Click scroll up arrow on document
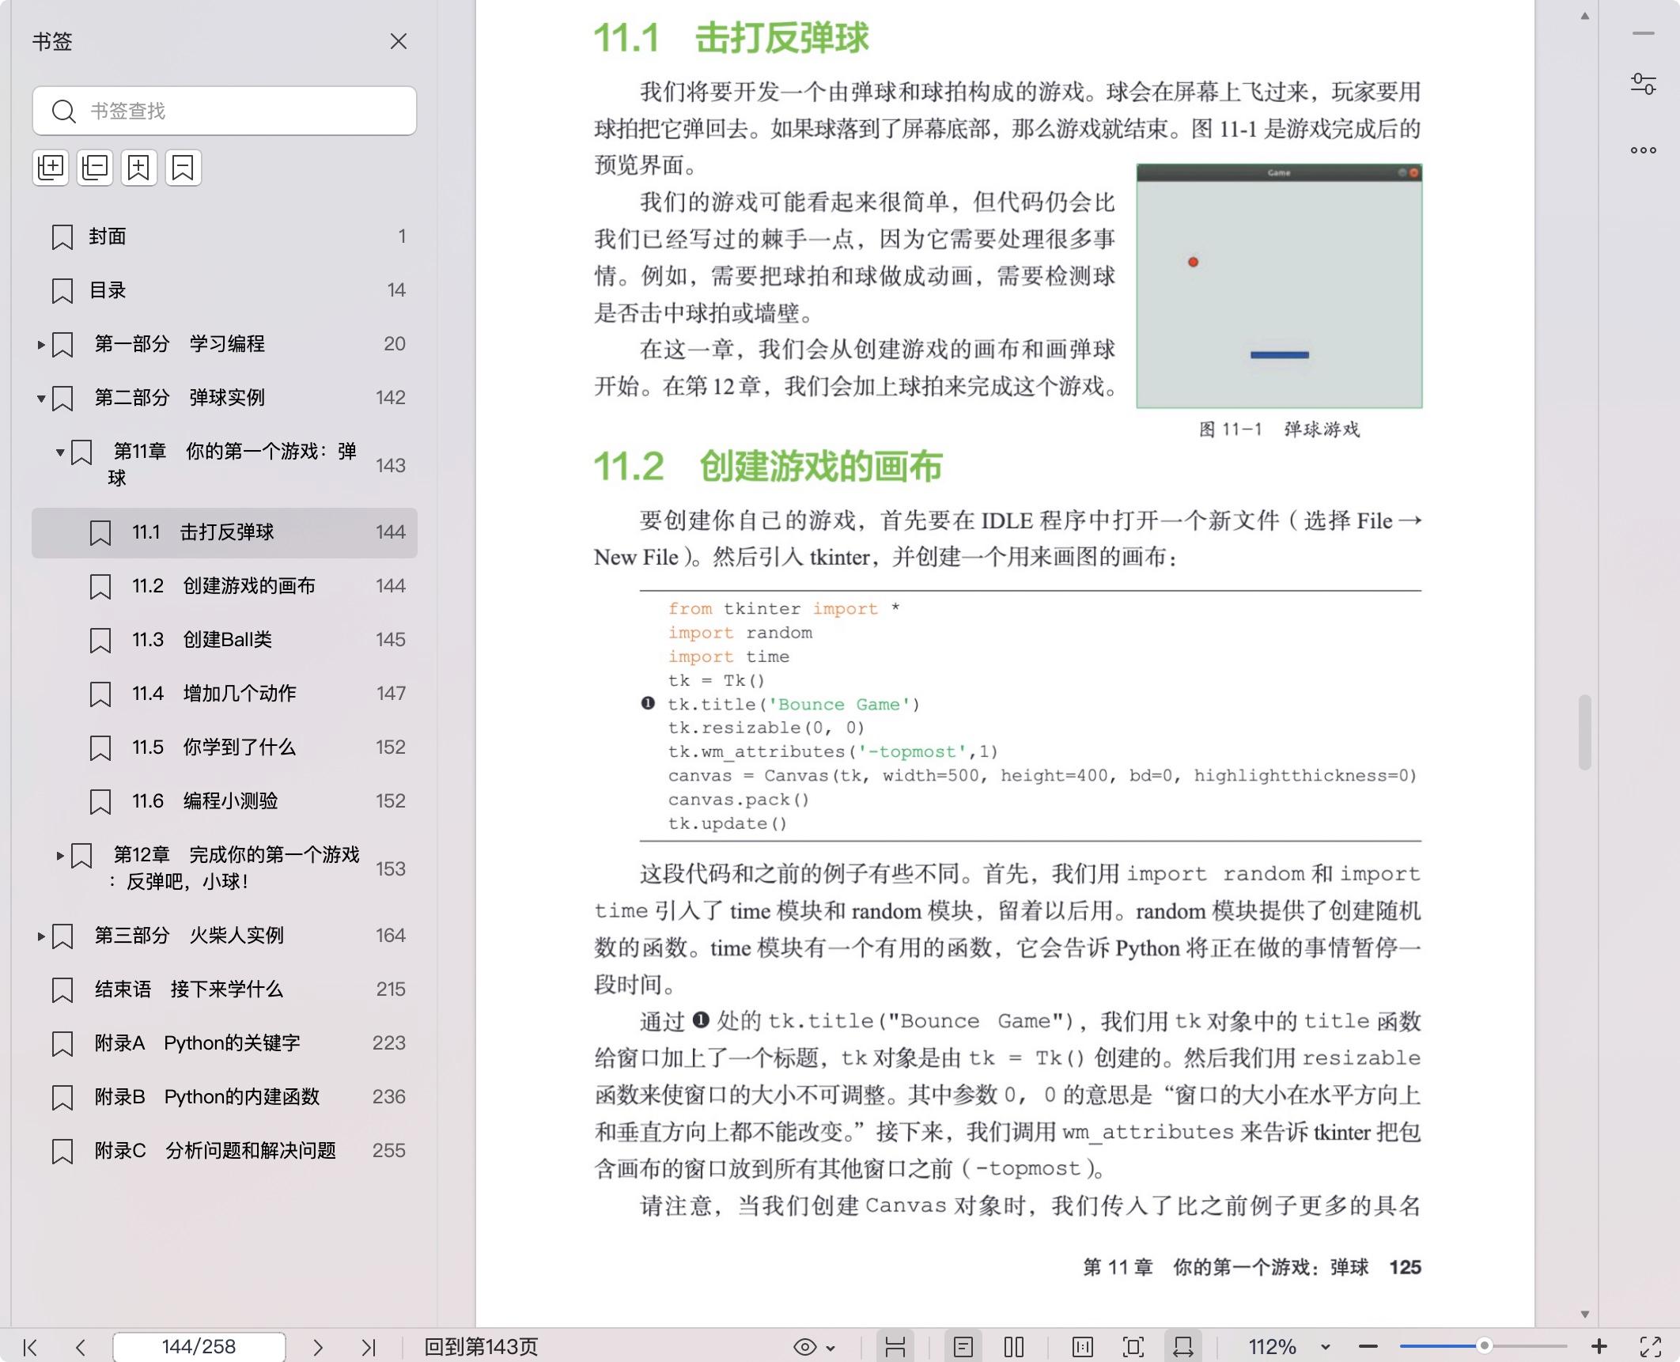 1584,16
